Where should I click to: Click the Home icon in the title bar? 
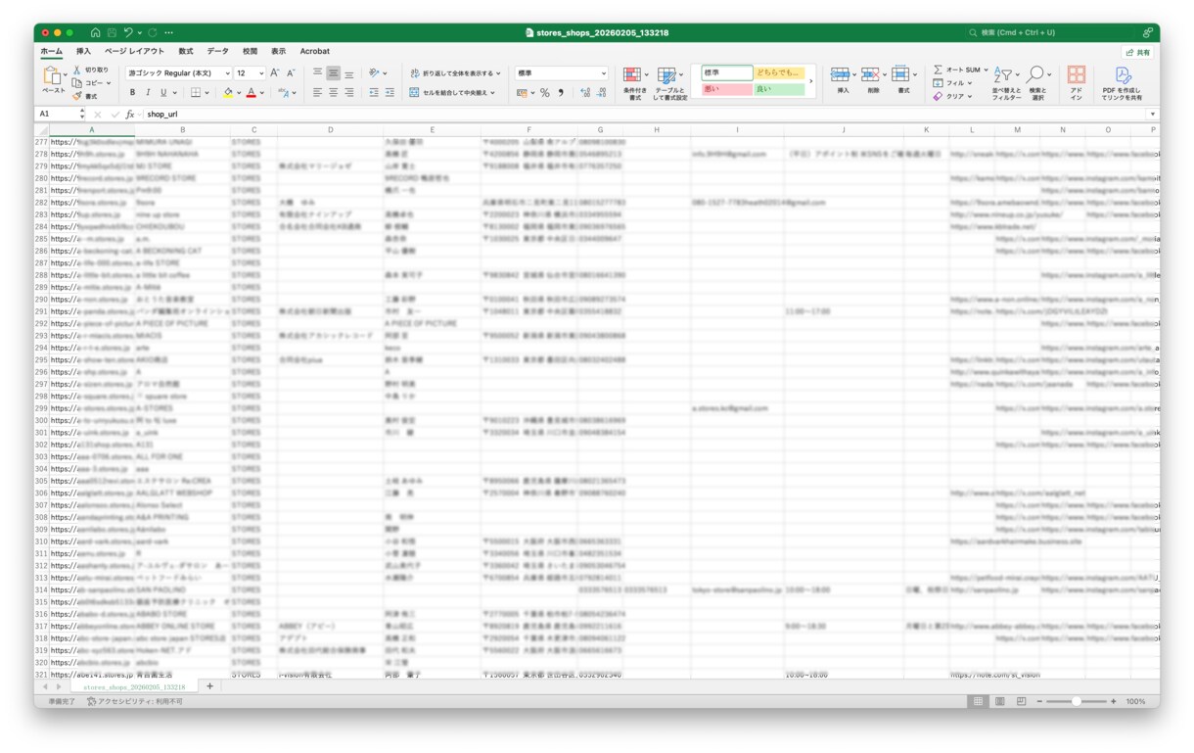(95, 32)
